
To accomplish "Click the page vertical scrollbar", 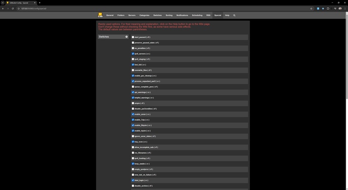I will [347, 56].
